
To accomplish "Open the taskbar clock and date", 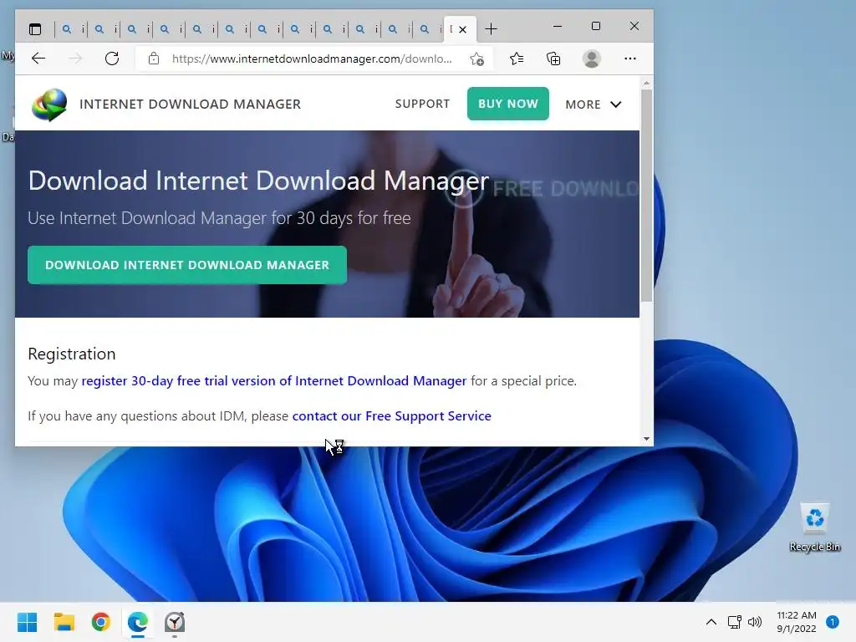I will 797,622.
